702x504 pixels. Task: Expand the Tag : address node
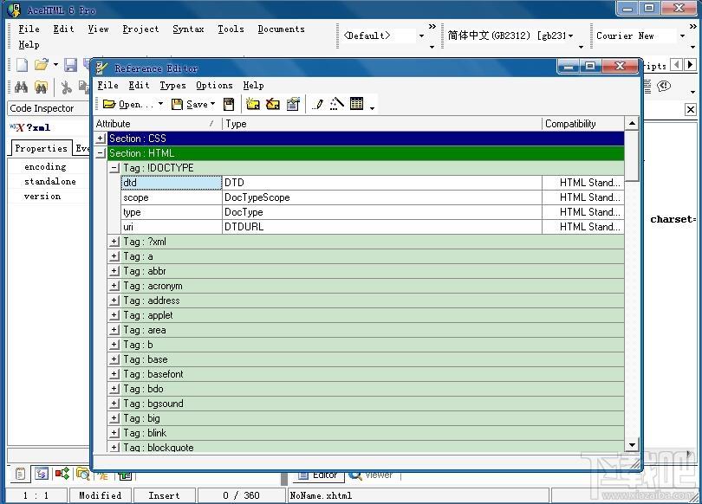pos(114,300)
